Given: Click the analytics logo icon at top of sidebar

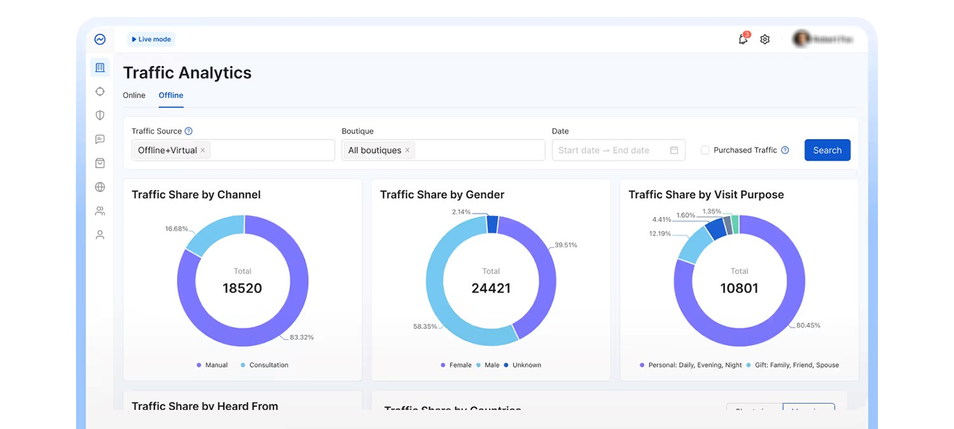Looking at the screenshot, I should 100,39.
